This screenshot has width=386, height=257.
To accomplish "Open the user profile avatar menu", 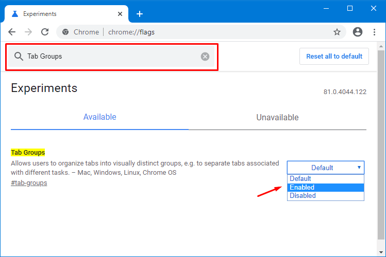I will (358, 32).
